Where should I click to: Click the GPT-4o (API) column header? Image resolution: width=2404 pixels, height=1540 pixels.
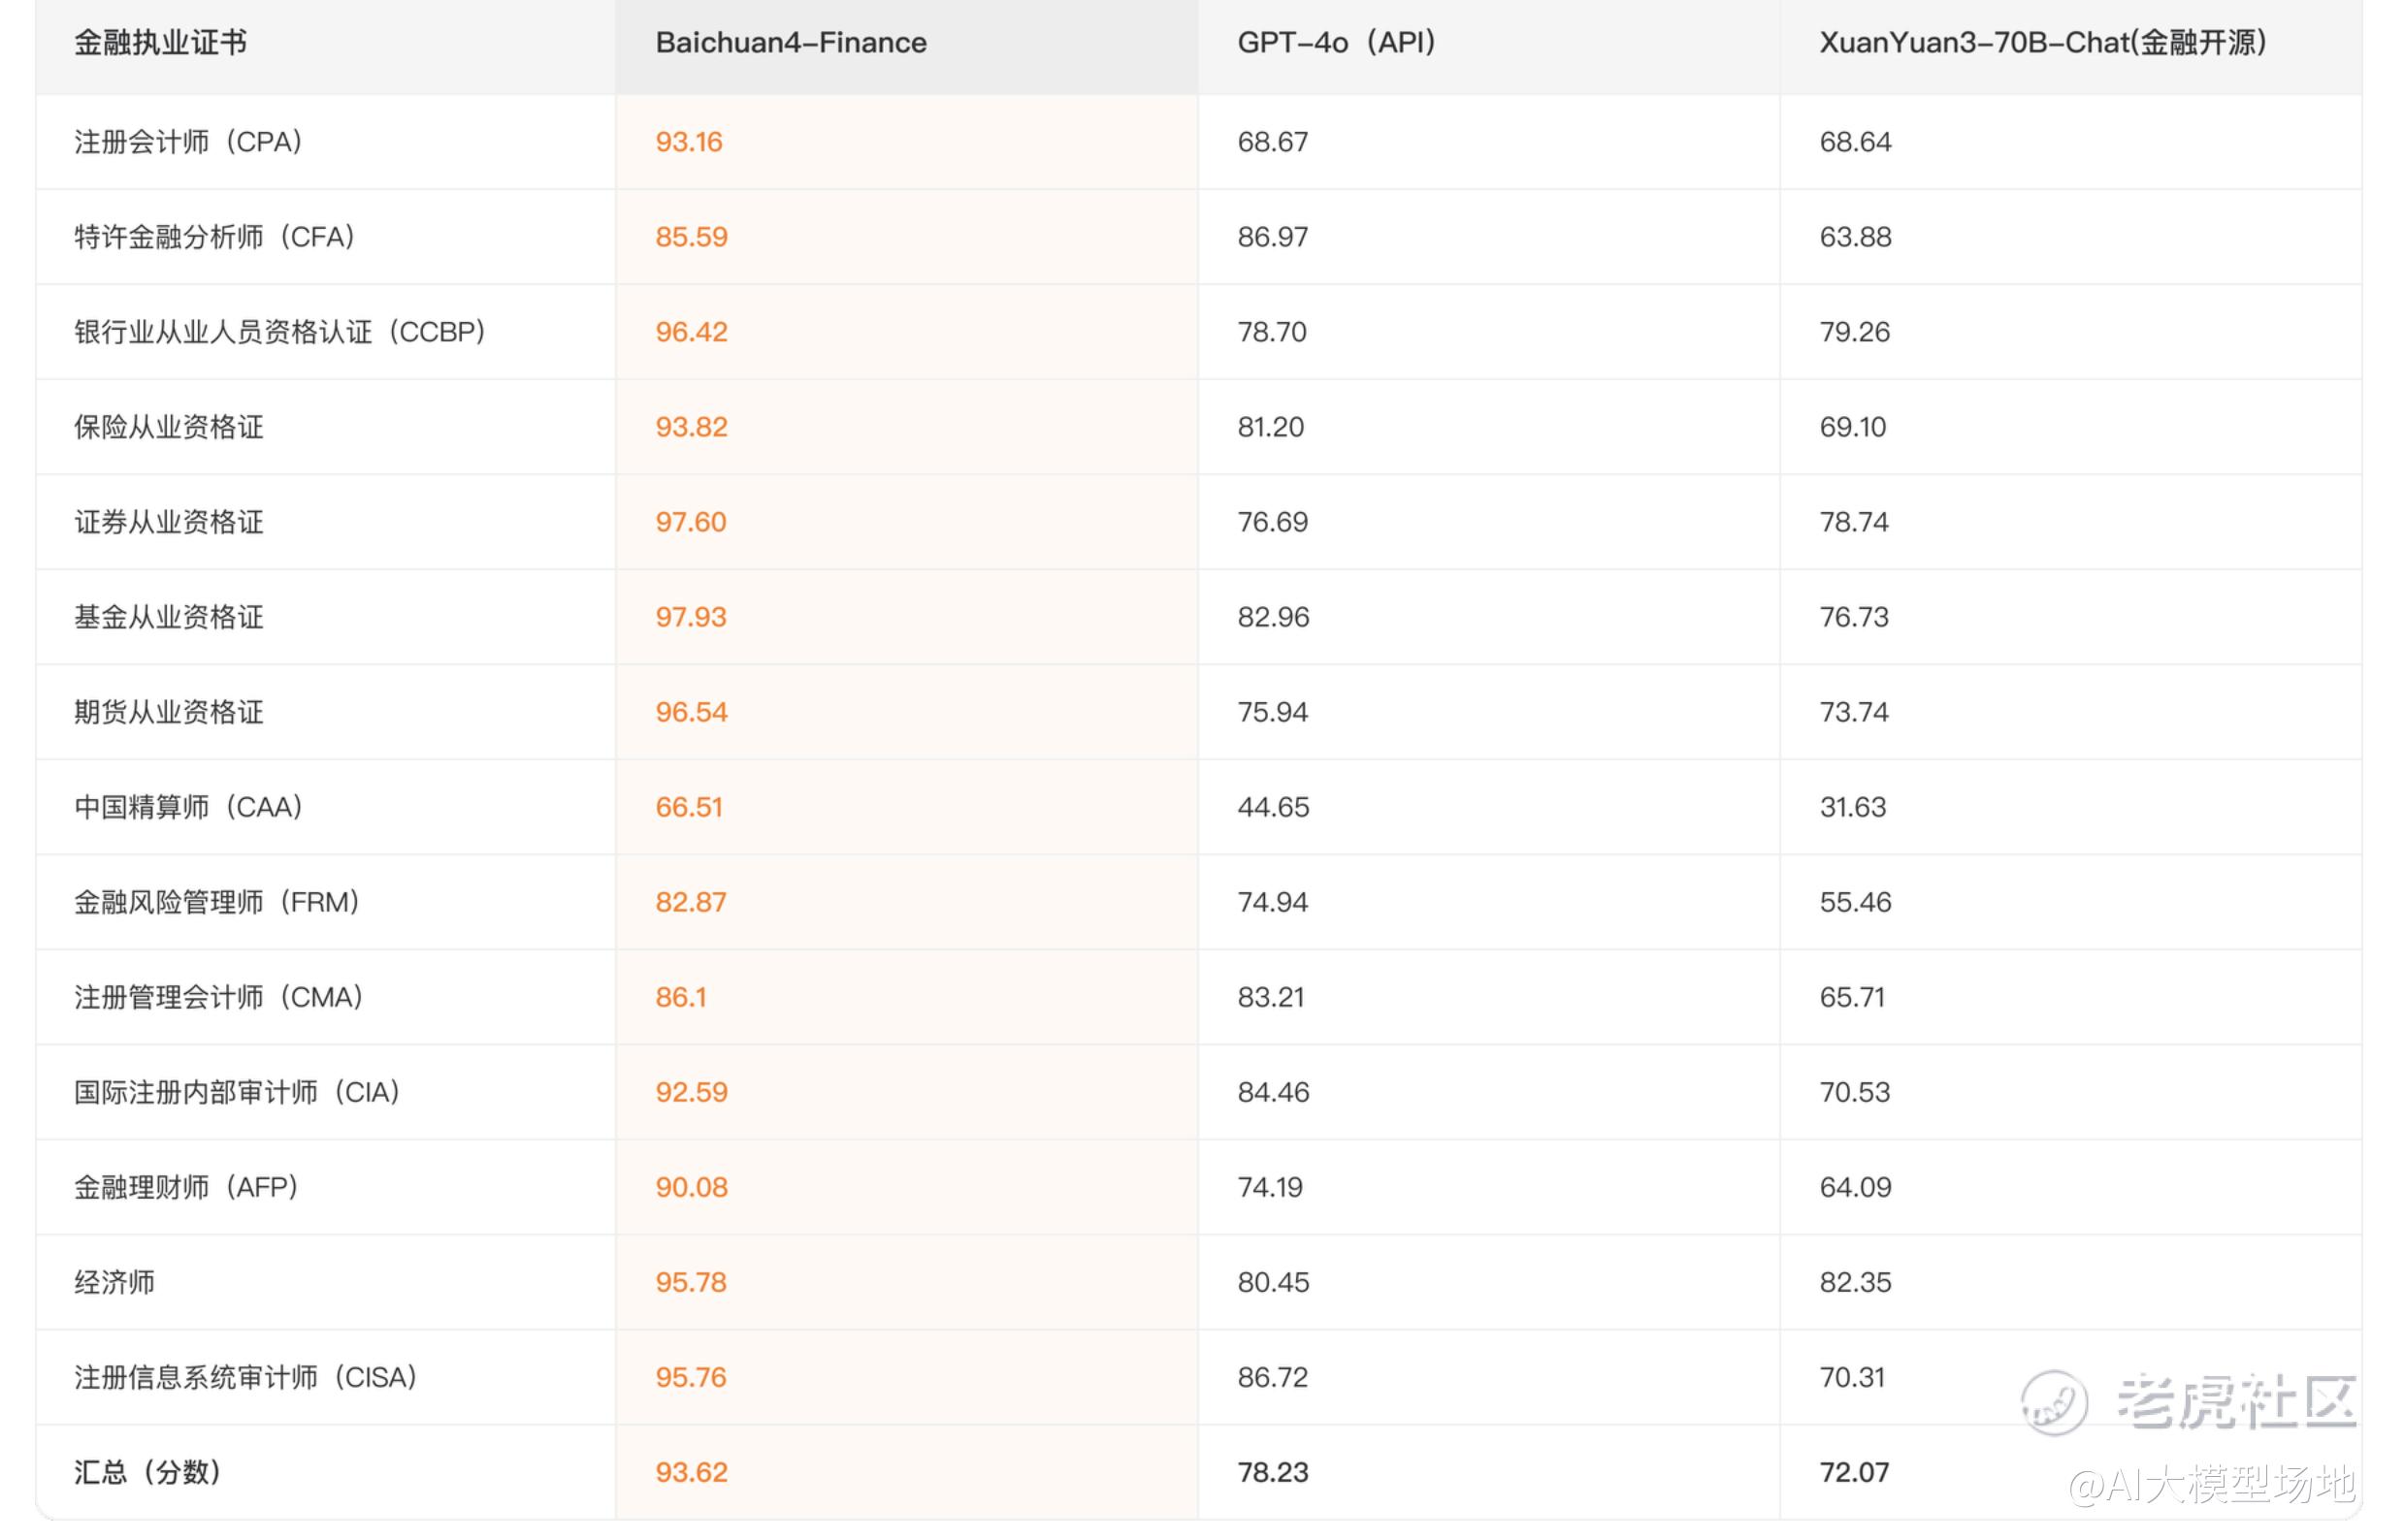1337,43
